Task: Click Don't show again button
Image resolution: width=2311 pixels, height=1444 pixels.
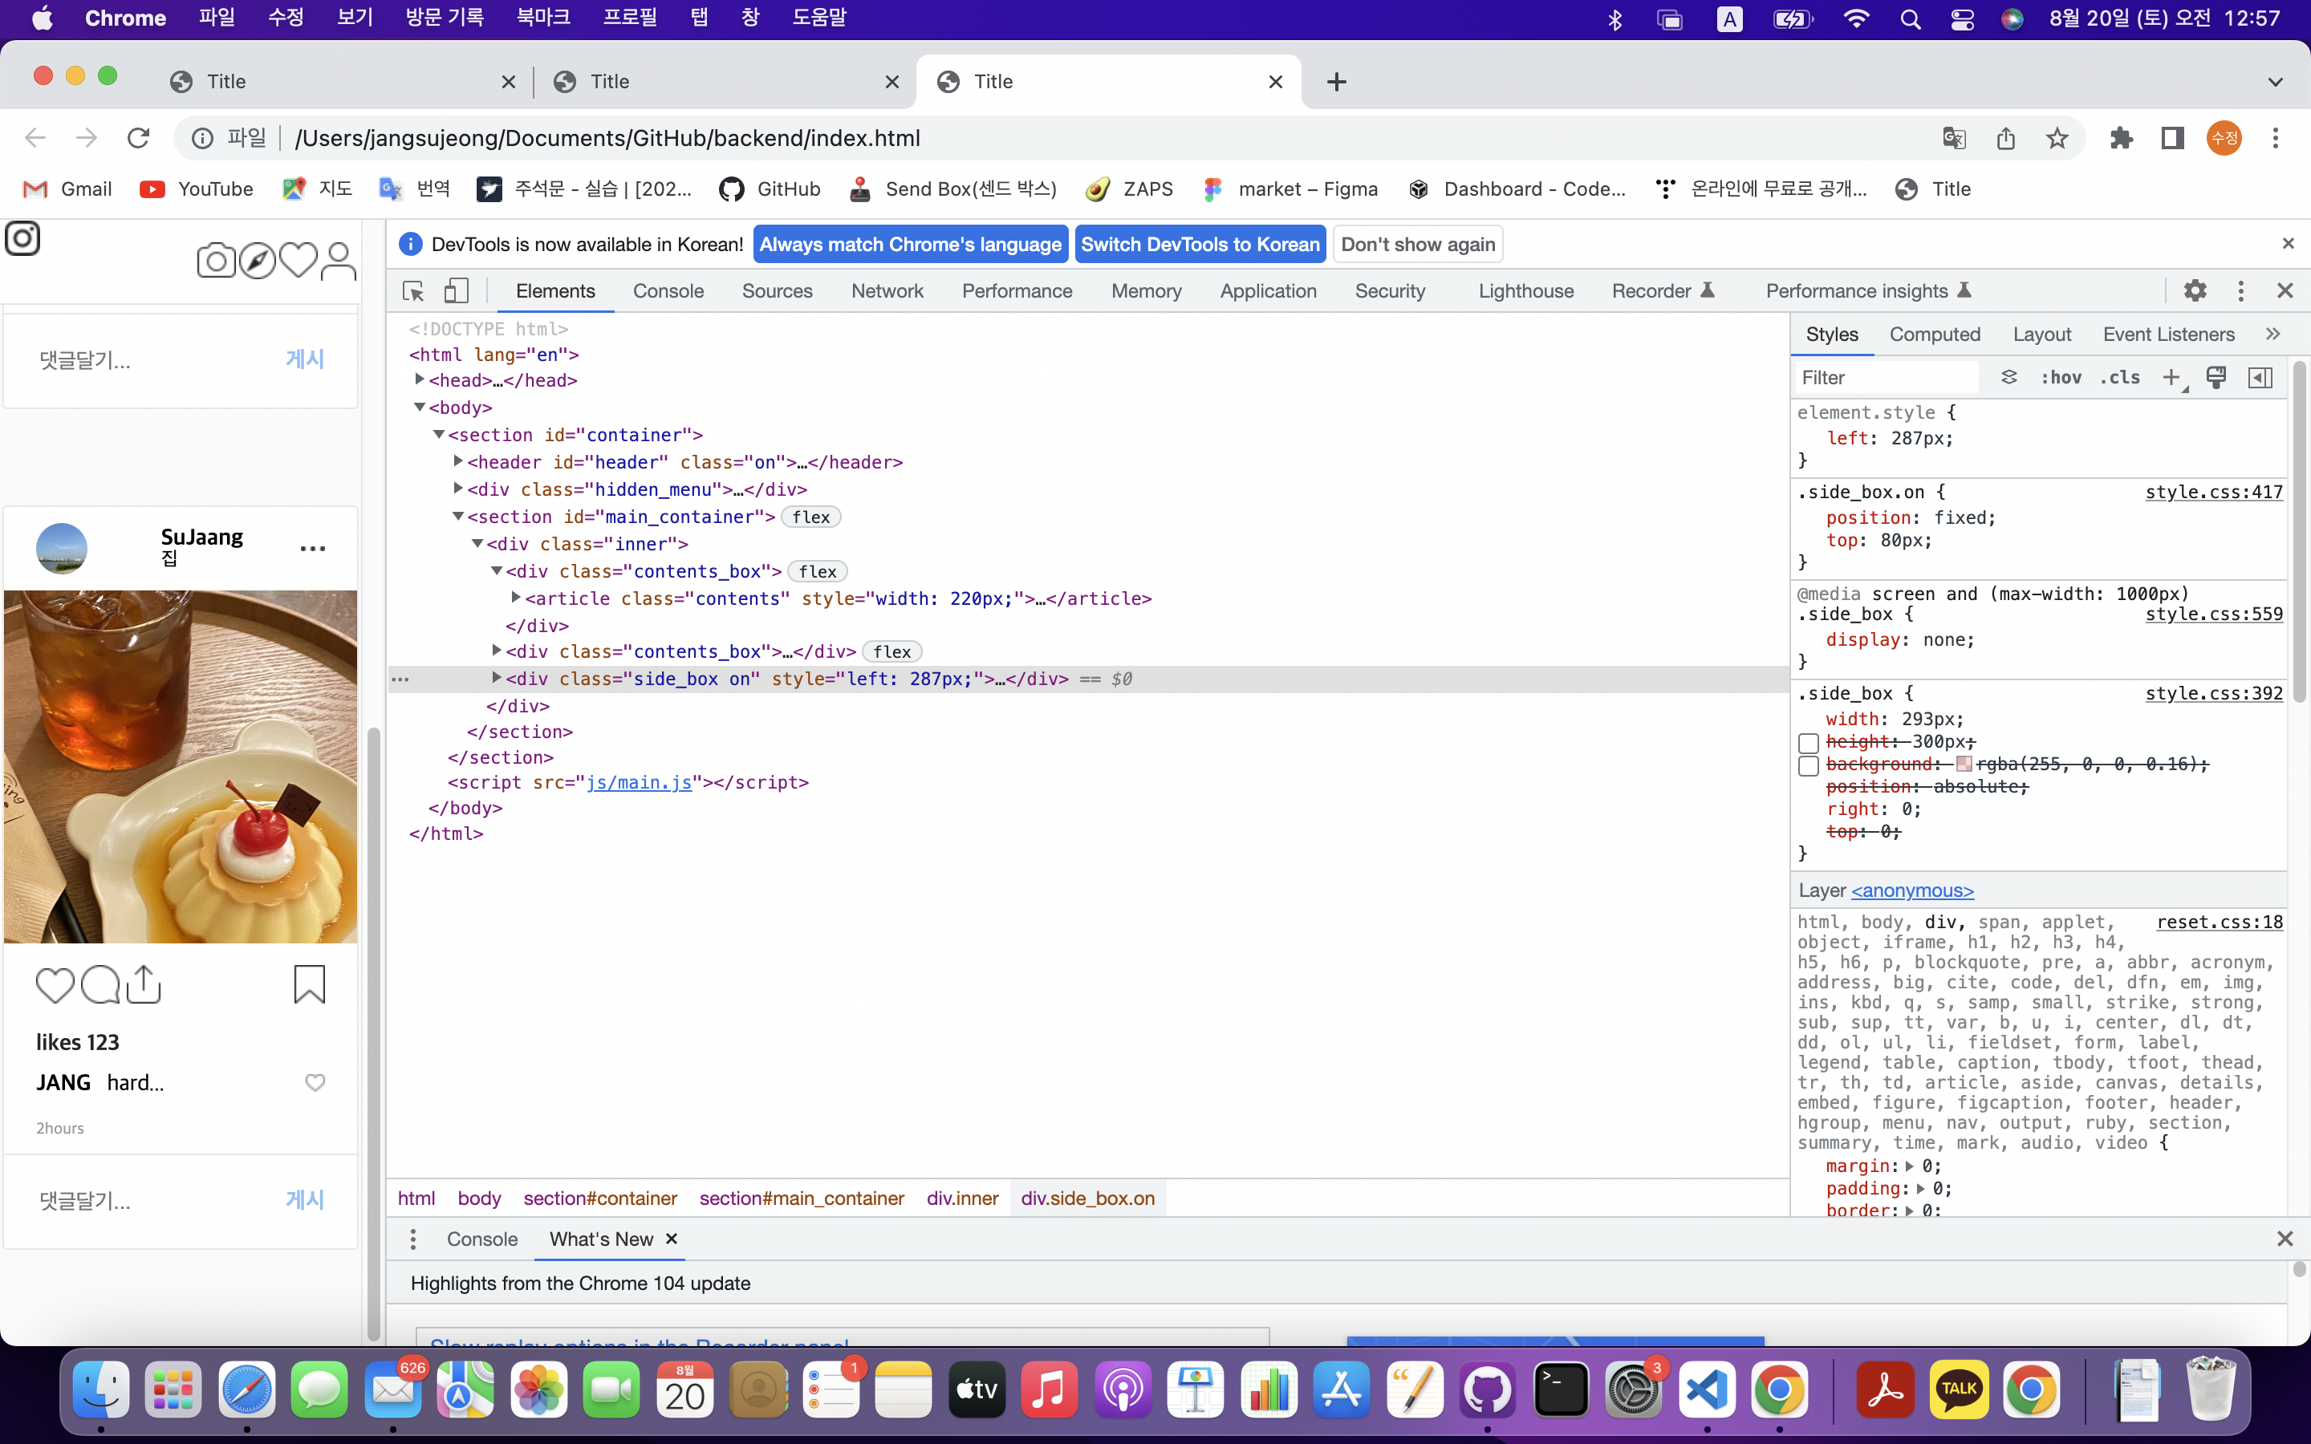Action: point(1418,245)
